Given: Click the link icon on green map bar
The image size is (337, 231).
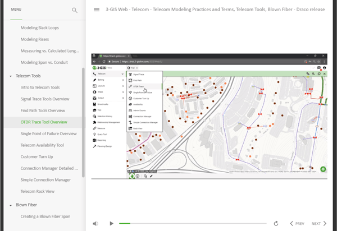Looking at the screenshot, I should pyautogui.click(x=308, y=73).
